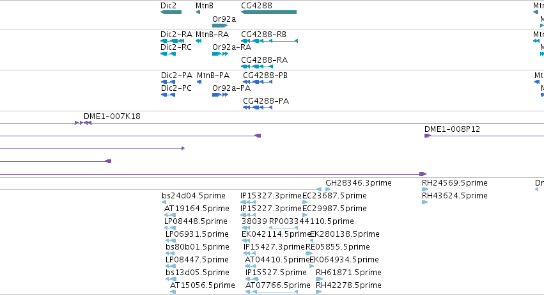Click the bs24d04.5prime EST label
Screen dimensions: 544x295
(x=194, y=196)
